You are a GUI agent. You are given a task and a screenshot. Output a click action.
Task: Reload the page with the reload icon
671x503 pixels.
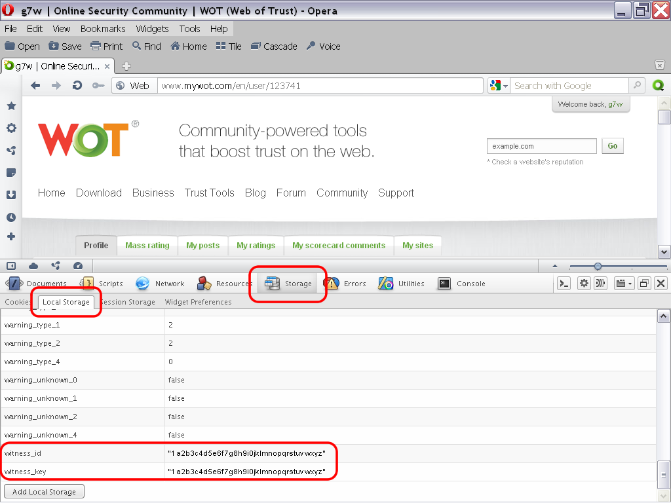[77, 86]
